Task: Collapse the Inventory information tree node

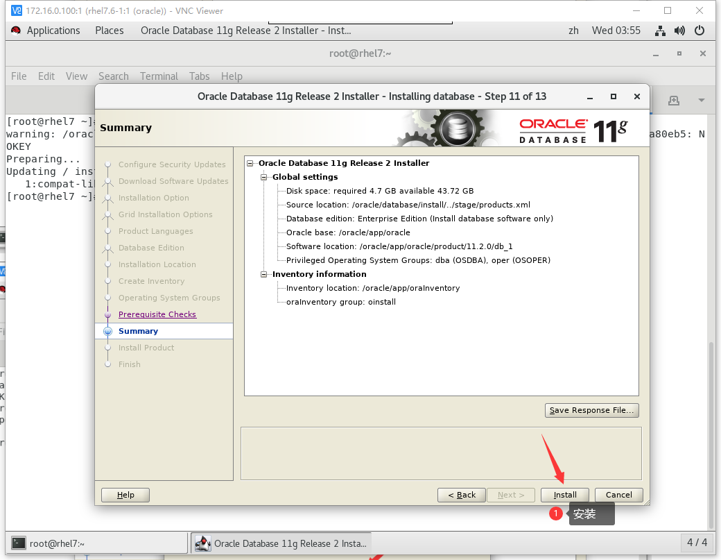Action: coord(264,274)
